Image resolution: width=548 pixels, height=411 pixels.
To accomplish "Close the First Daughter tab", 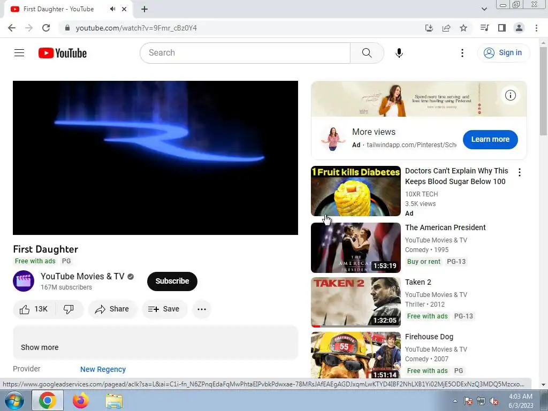I will coord(124,9).
